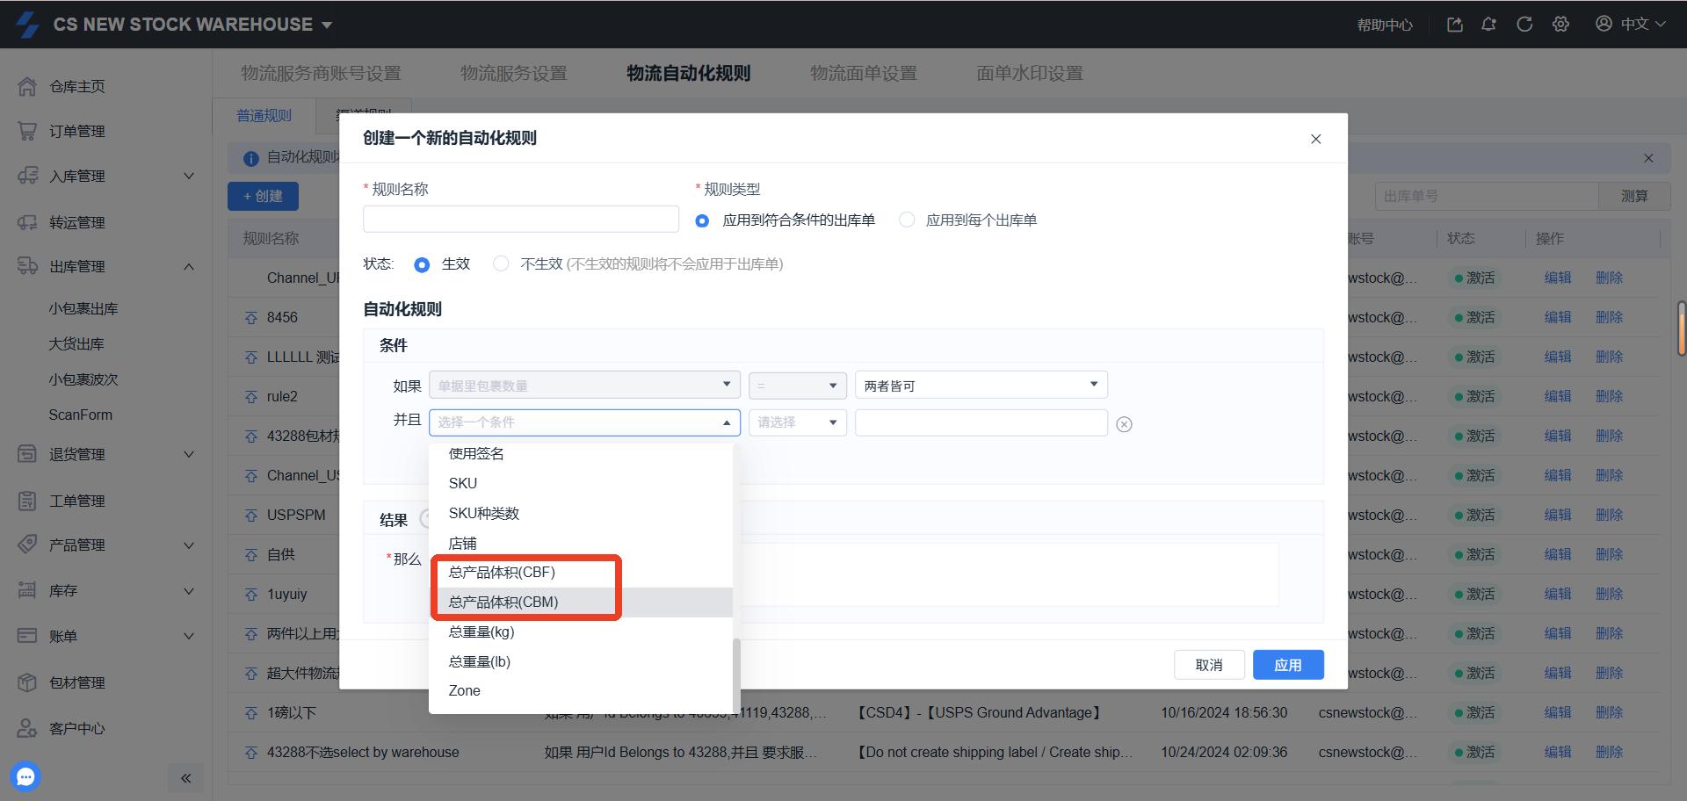
Task: Open the settings gear icon
Action: tap(1560, 25)
